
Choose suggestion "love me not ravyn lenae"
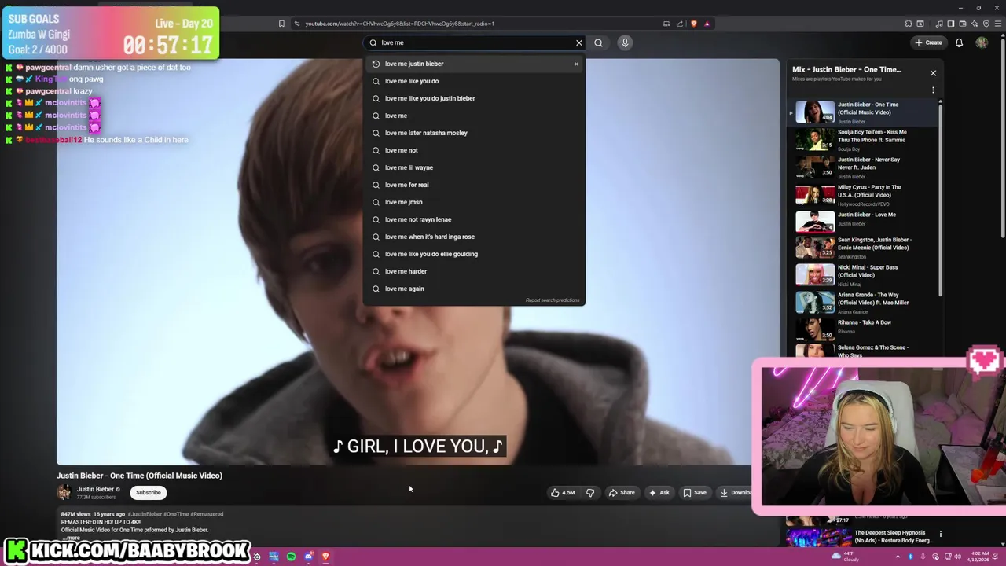[474, 219]
